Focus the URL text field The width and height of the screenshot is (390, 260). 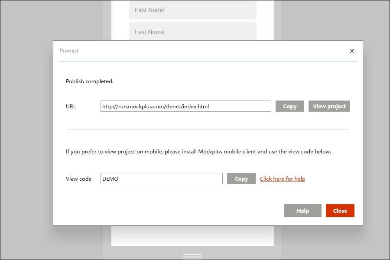pyautogui.click(x=185, y=106)
